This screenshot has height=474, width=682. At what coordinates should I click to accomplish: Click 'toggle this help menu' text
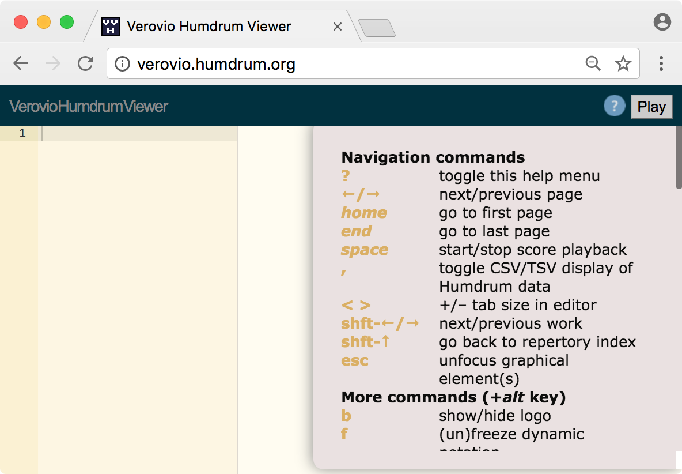click(x=520, y=176)
